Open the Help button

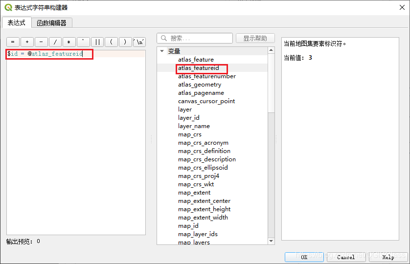pos(388,257)
